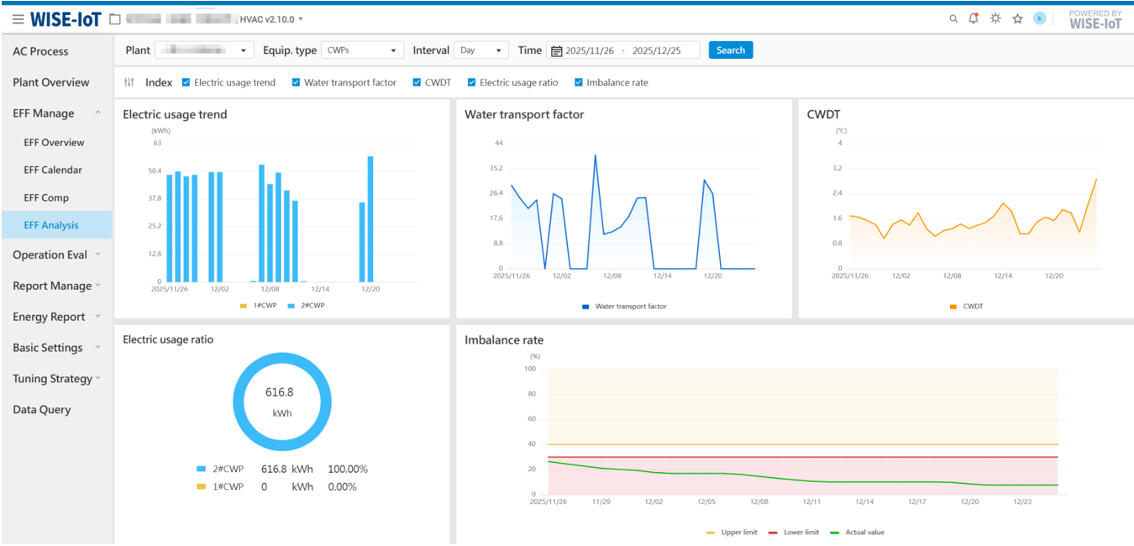
Task: Open the Plant Overview menu item
Action: (x=51, y=82)
